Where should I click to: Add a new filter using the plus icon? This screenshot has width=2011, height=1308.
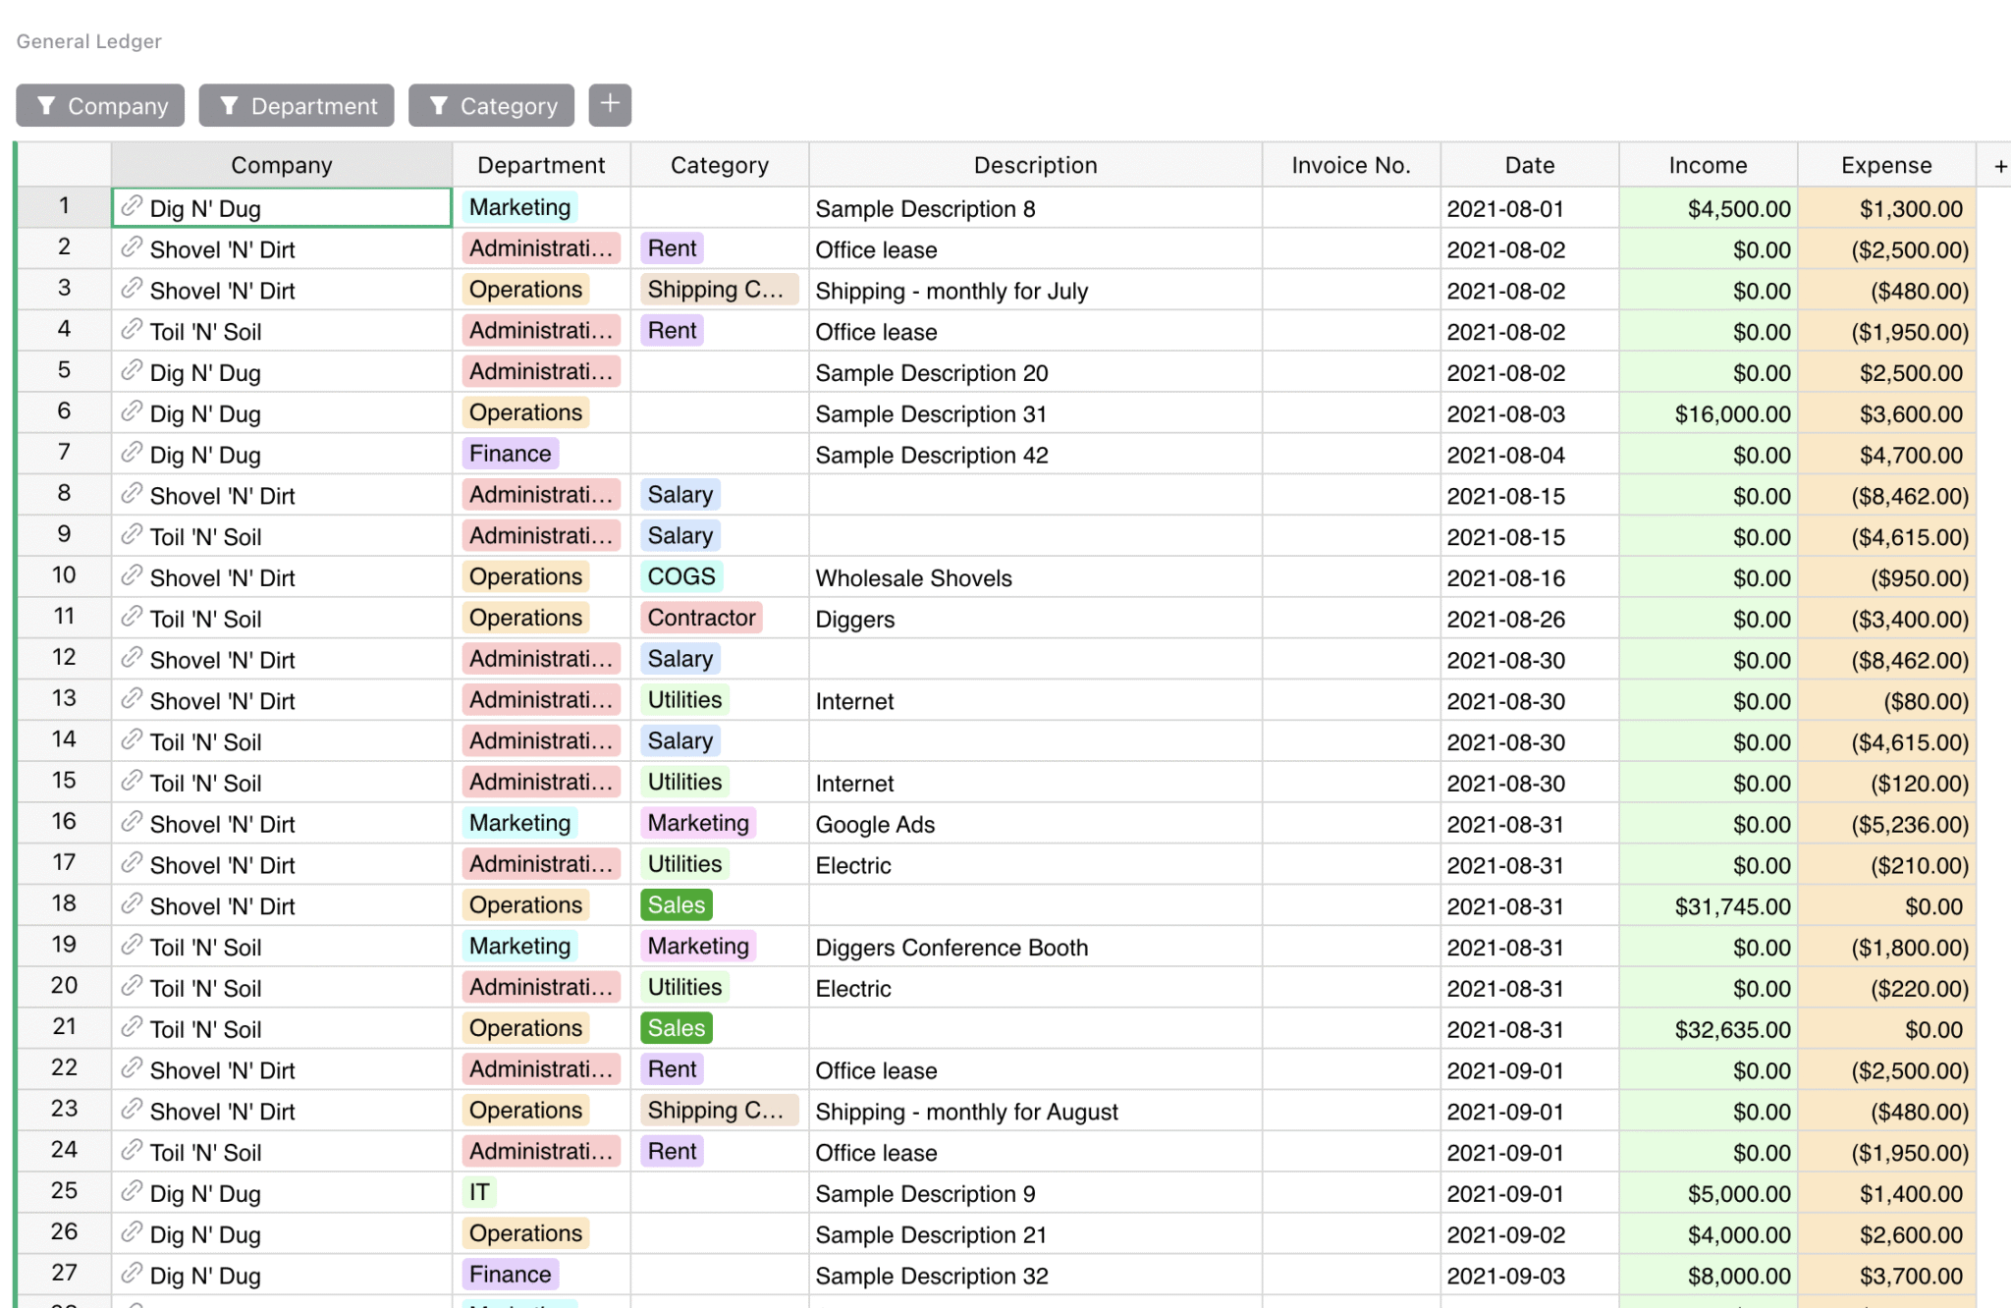click(x=610, y=104)
